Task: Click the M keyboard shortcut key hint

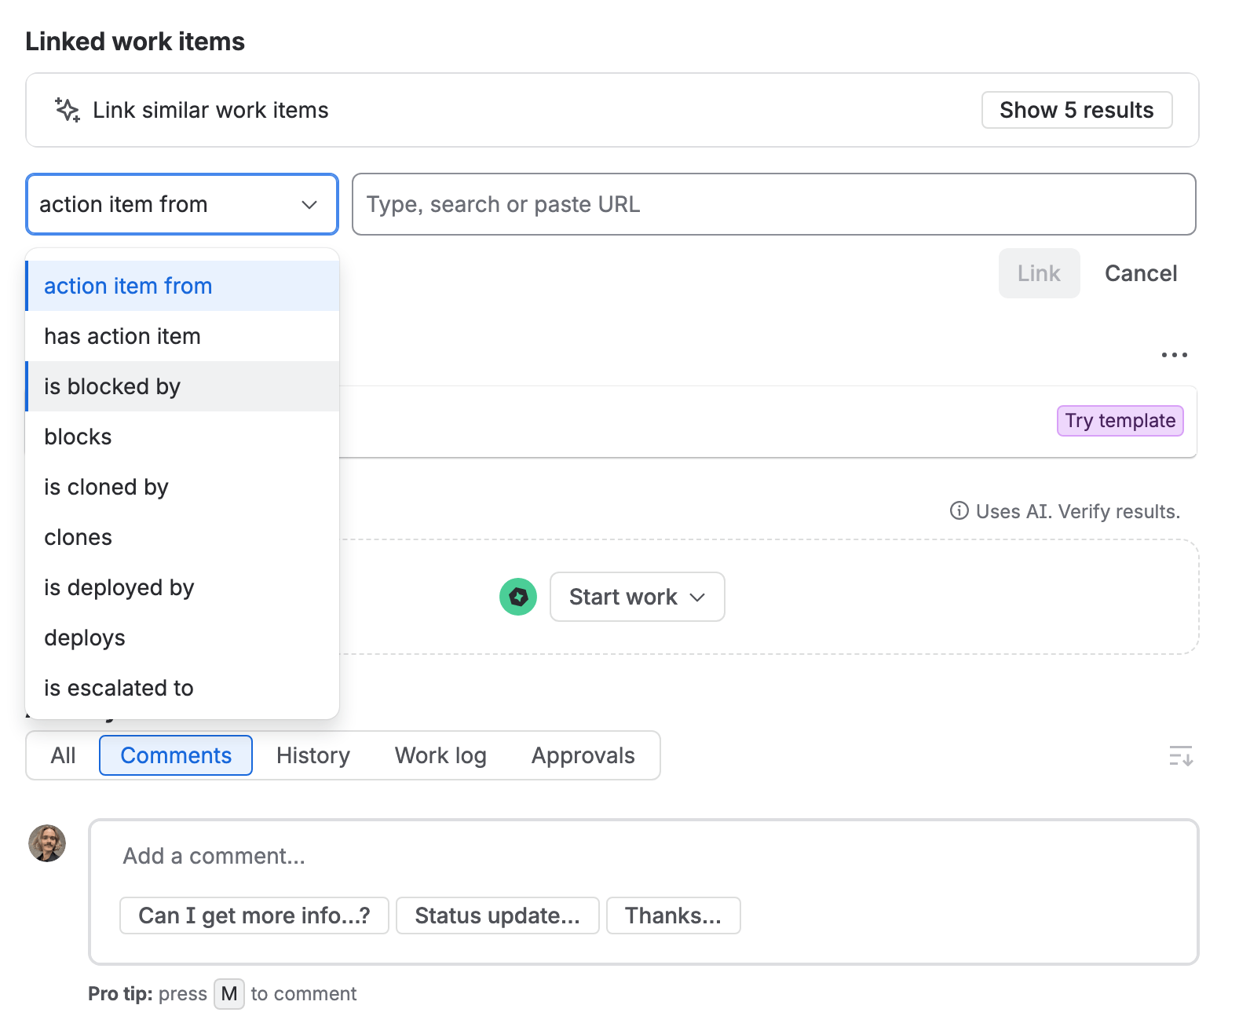Action: coord(229,994)
